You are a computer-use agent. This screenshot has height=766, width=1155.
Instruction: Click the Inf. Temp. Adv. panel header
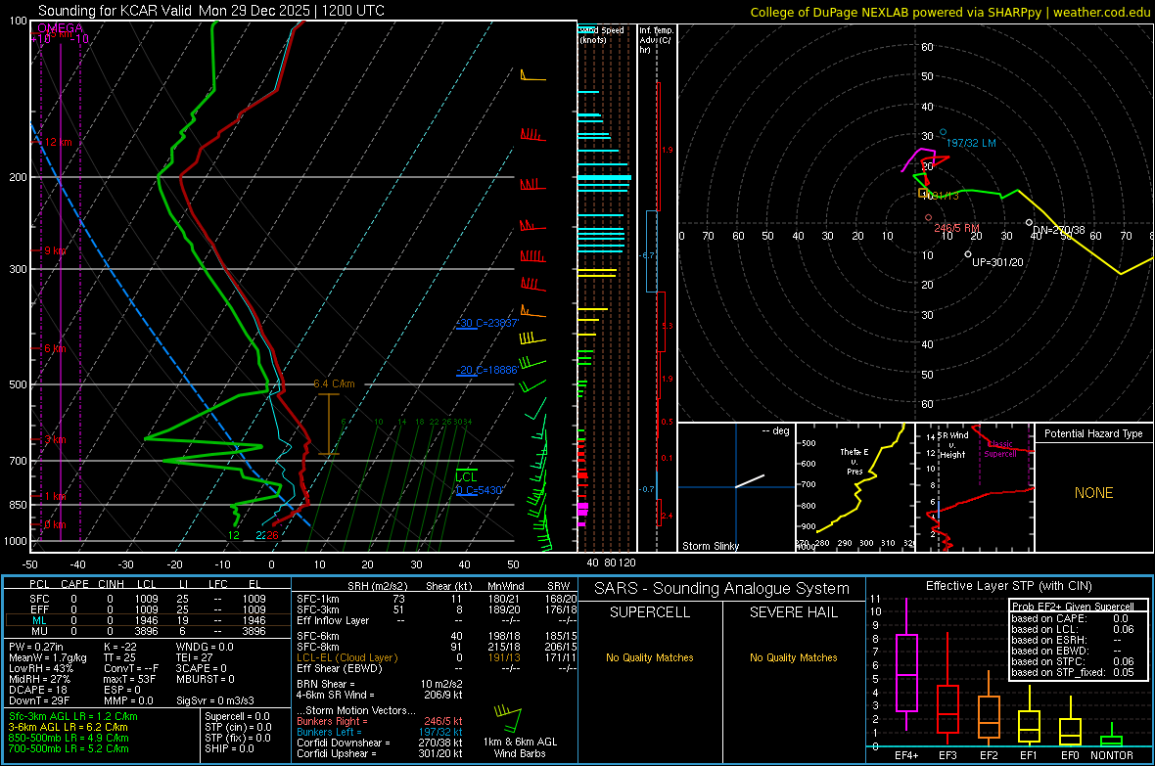coord(656,40)
